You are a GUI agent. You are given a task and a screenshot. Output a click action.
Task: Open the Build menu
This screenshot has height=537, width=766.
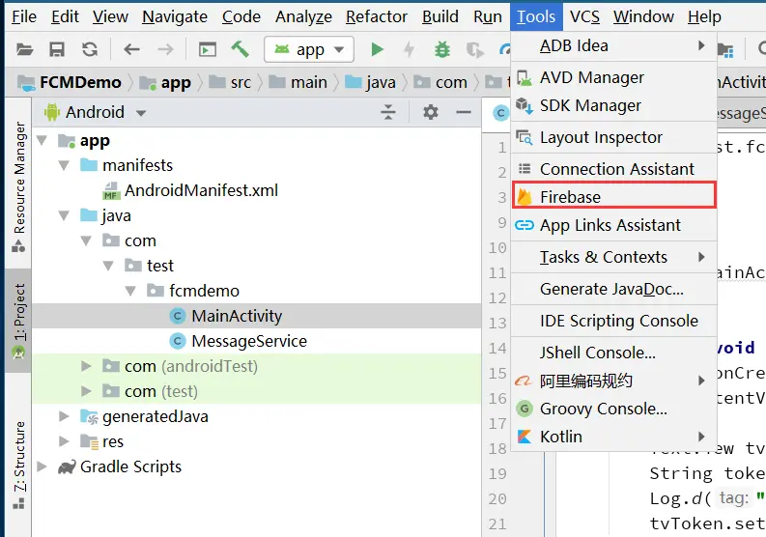pos(440,16)
